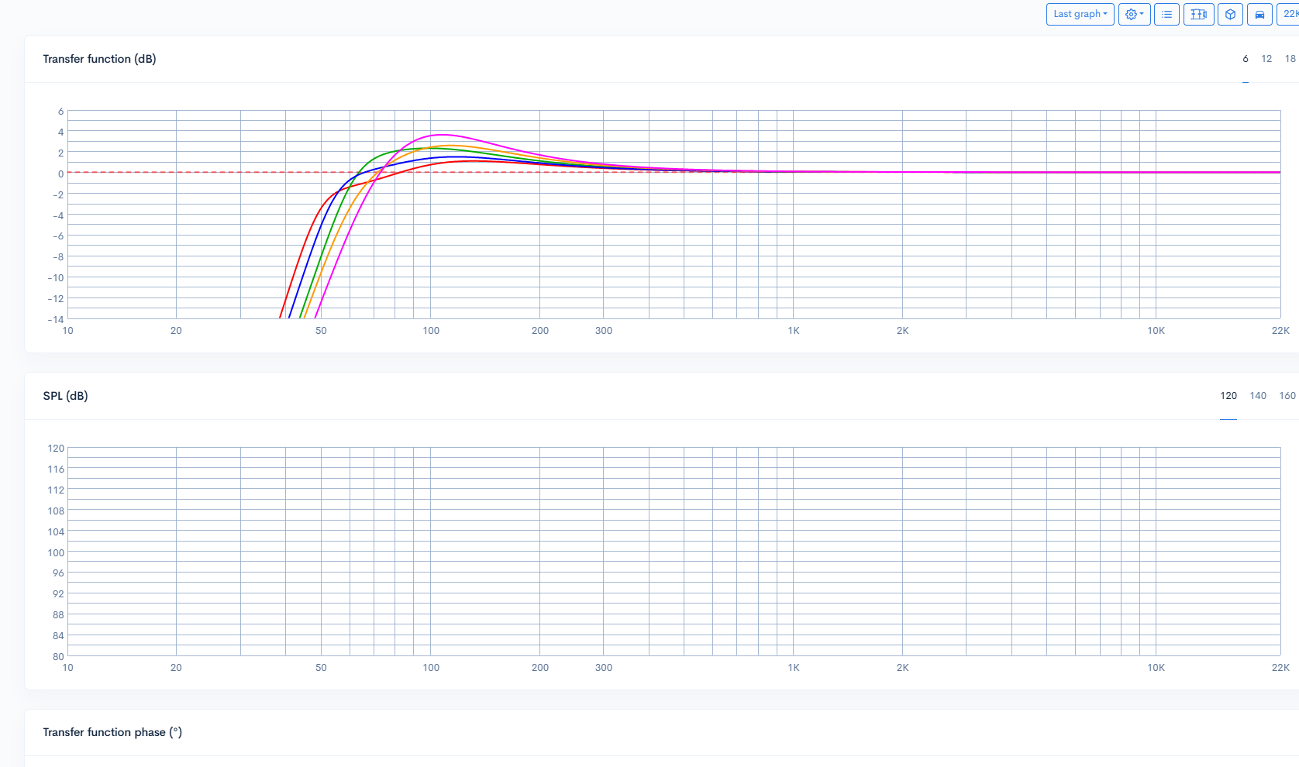Click the SPL (dB) panel title
The image size is (1299, 767).
[65, 396]
